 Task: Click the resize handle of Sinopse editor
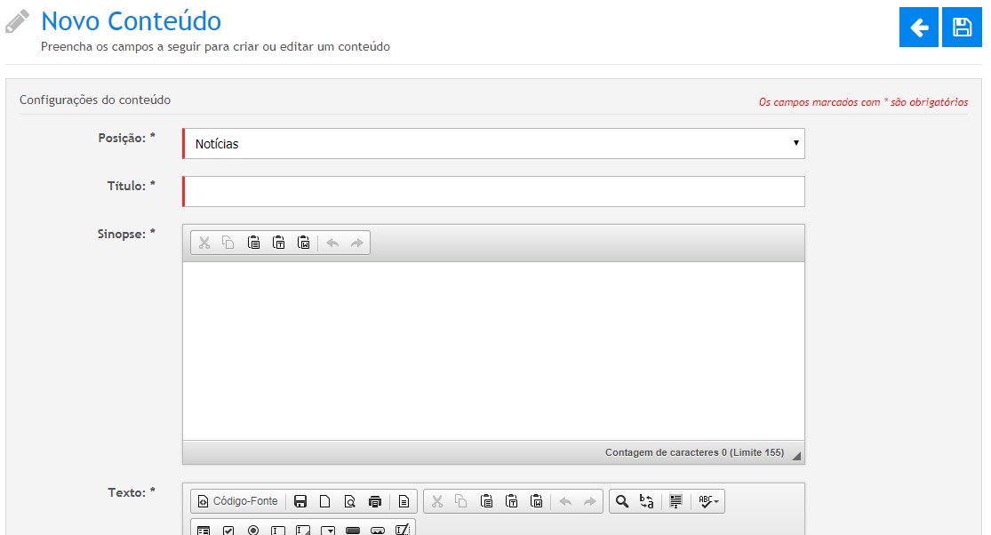click(x=796, y=456)
